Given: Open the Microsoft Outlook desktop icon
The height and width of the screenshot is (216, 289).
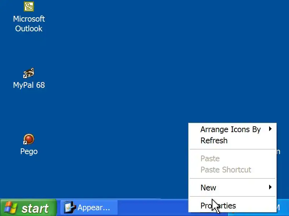Looking at the screenshot, I should (29, 6).
